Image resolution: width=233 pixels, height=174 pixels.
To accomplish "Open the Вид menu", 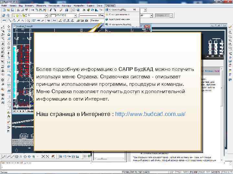I will (21, 5).
